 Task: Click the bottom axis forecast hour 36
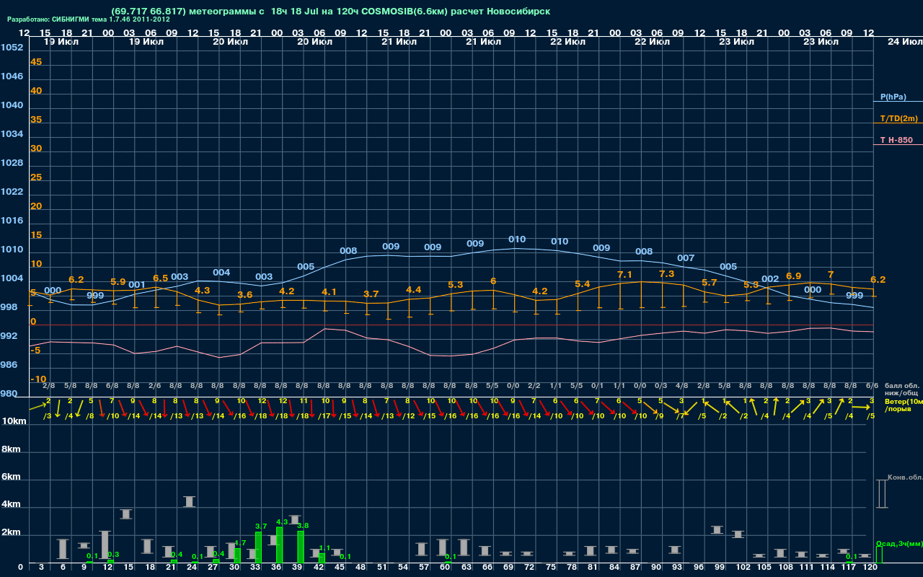(x=277, y=568)
